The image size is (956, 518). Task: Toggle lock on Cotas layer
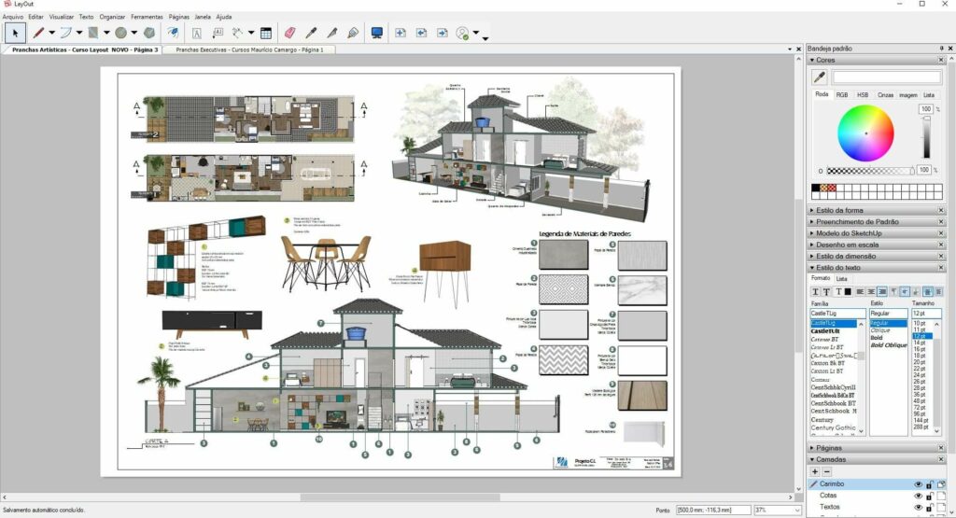[x=930, y=496]
